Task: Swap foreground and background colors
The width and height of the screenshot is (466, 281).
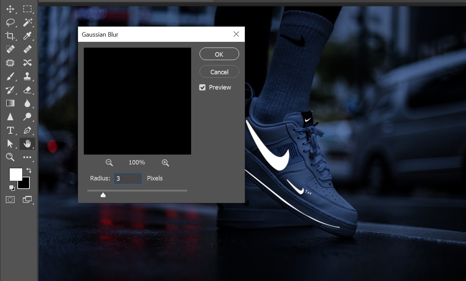Action: point(28,170)
